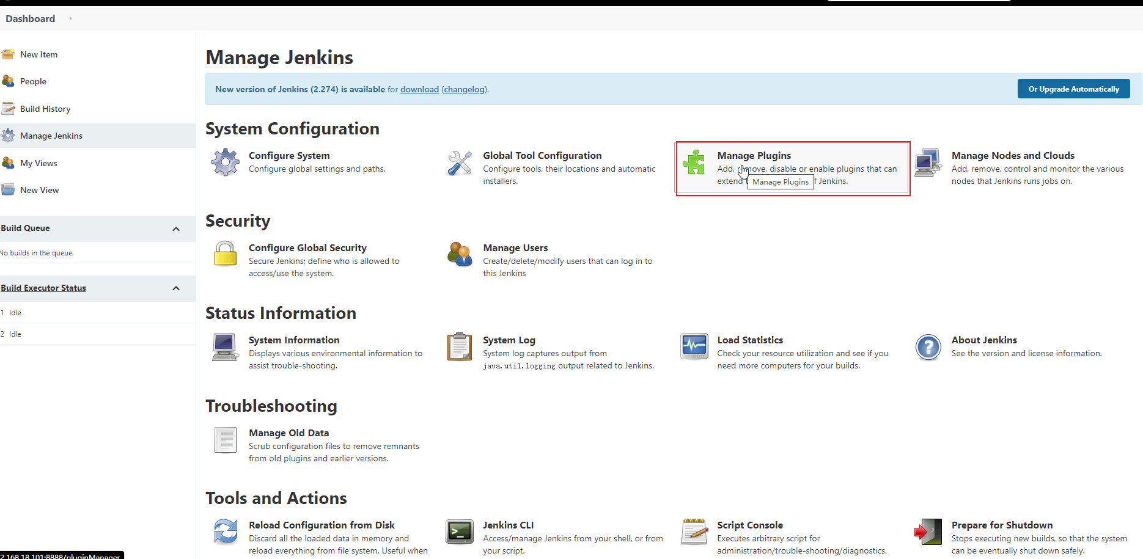This screenshot has width=1143, height=559.
Task: Open New Item from sidebar
Action: tap(39, 54)
